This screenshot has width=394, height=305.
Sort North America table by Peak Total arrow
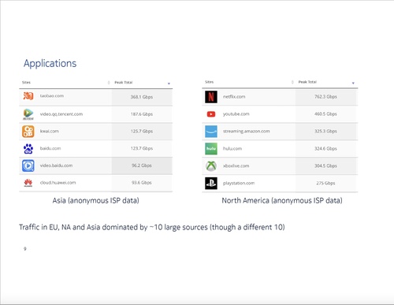pos(353,83)
